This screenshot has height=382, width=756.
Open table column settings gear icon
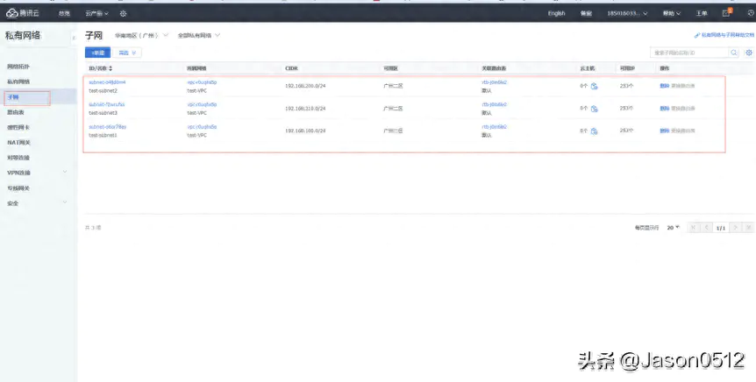tap(748, 53)
